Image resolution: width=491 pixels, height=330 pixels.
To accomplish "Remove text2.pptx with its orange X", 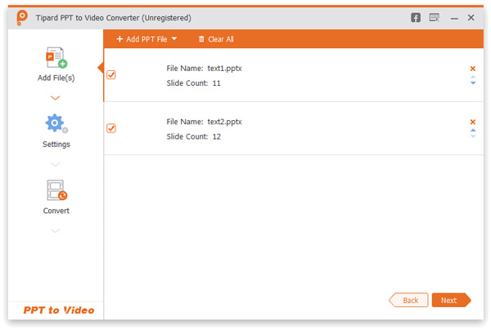I will pos(473,122).
